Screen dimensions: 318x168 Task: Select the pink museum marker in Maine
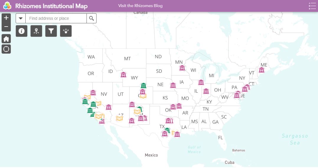[x=261, y=70]
